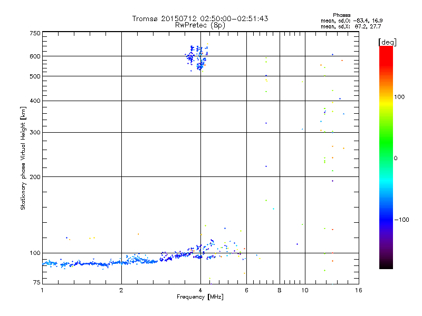The height and width of the screenshot is (316, 422).
Task: Click the colorbar tick label '100'
Action: click(x=399, y=97)
